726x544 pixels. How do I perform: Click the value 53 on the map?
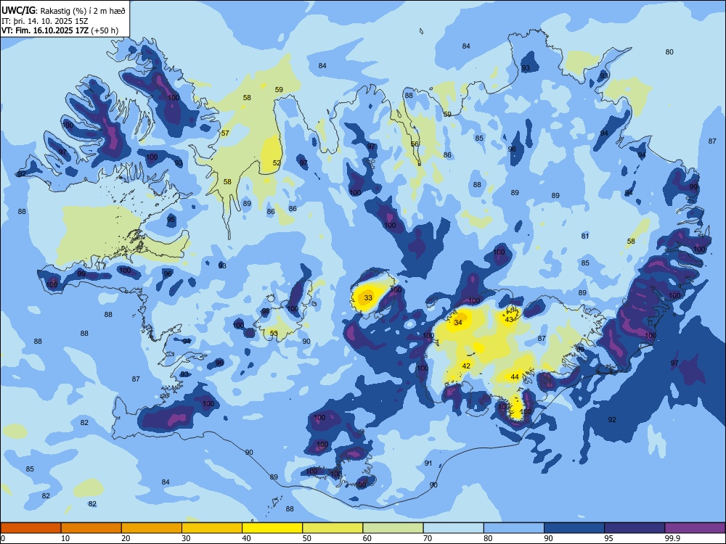(274, 333)
